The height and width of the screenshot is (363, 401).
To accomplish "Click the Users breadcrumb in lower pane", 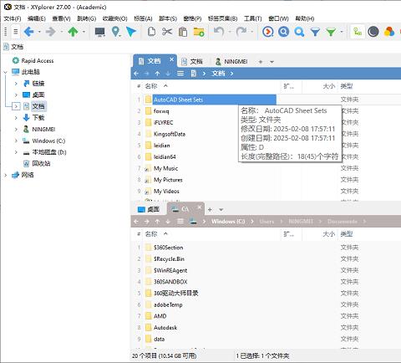I will 266,222.
